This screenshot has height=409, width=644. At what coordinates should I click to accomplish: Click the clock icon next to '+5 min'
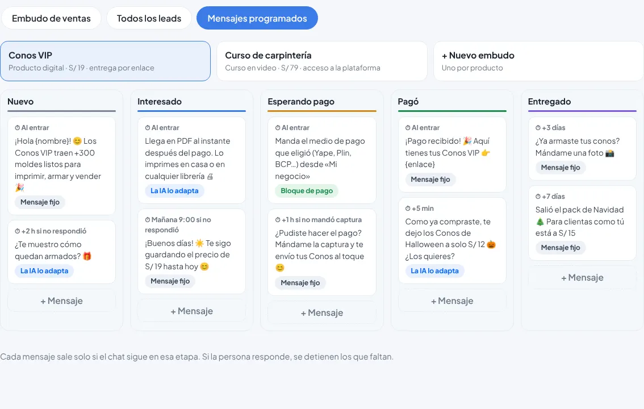(x=408, y=208)
